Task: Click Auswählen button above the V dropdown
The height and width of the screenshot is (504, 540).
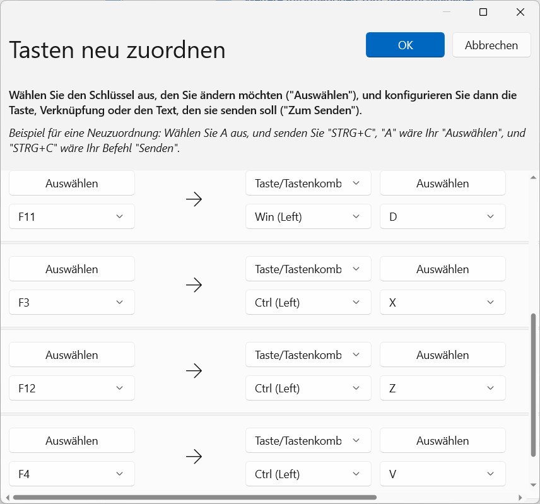Action: click(x=442, y=441)
